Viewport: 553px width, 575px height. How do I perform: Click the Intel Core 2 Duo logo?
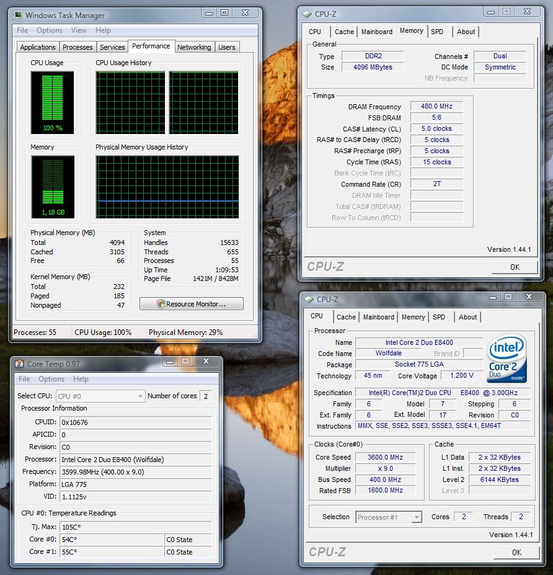(x=507, y=359)
